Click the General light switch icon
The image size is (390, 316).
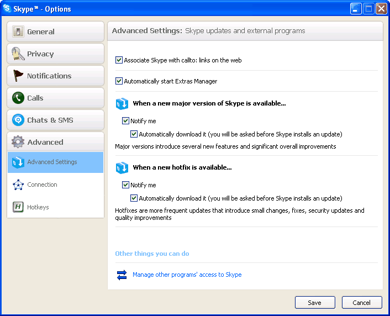click(18, 31)
